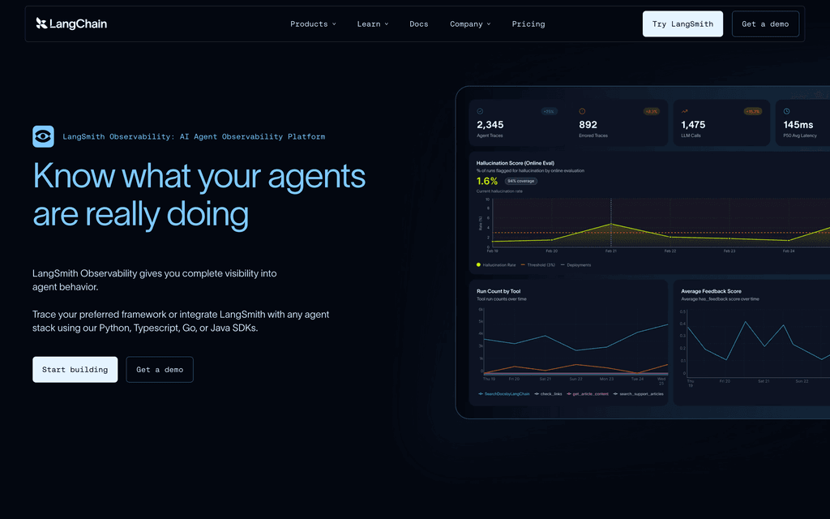
Task: Click the 'Mon 23' axis label
Action: [606, 380]
